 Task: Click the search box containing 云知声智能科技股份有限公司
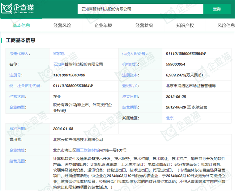(x=140, y=9)
